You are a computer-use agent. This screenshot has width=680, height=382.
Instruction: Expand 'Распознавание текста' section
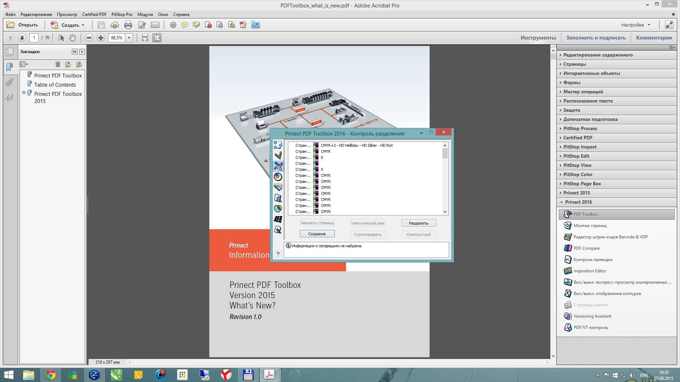tap(617, 101)
